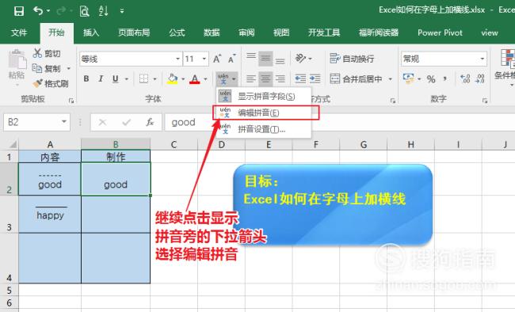Image resolution: width=515 pixels, height=312 pixels.
Task: Open the underline style dropdown arrow
Action: 126,79
